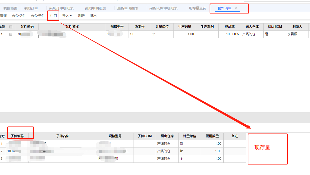
Task: Click the 刷新 refresh button
Action: coord(81,16)
